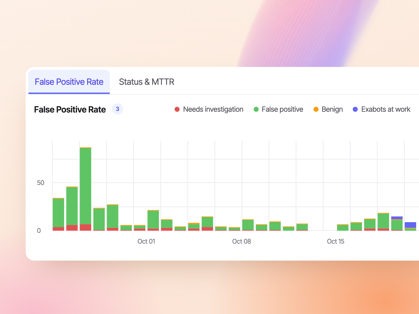This screenshot has width=419, height=314.
Task: Open the Status & MTTR tab
Action: (x=147, y=82)
